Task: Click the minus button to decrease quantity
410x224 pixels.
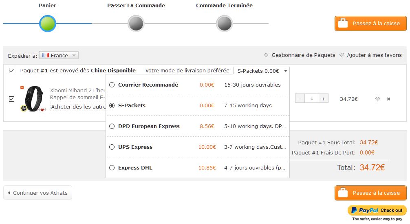Action: [x=300, y=98]
